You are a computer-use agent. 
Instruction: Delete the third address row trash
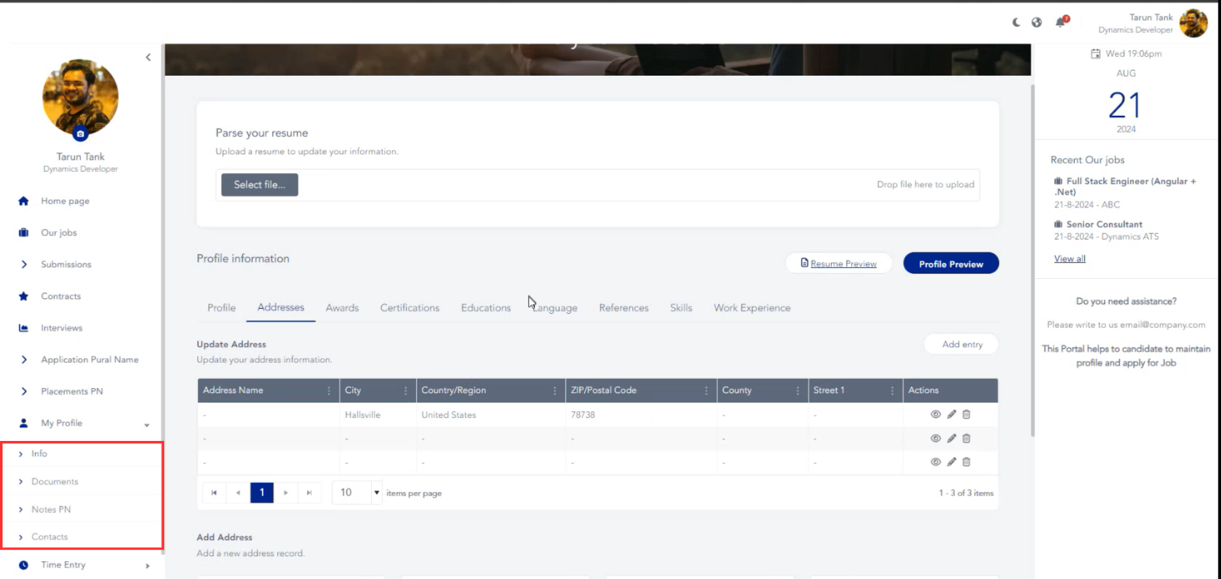967,462
